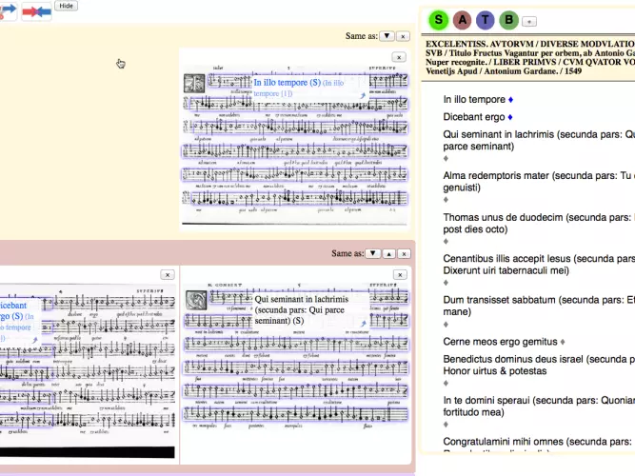
Task: Click grey diamond under Benedictus dominus entry
Action: click(x=446, y=384)
